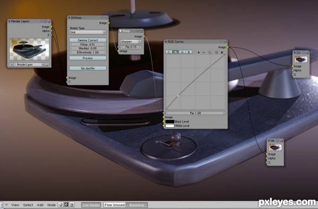Click the Viewer node preview thumbnail

[x=275, y=147]
